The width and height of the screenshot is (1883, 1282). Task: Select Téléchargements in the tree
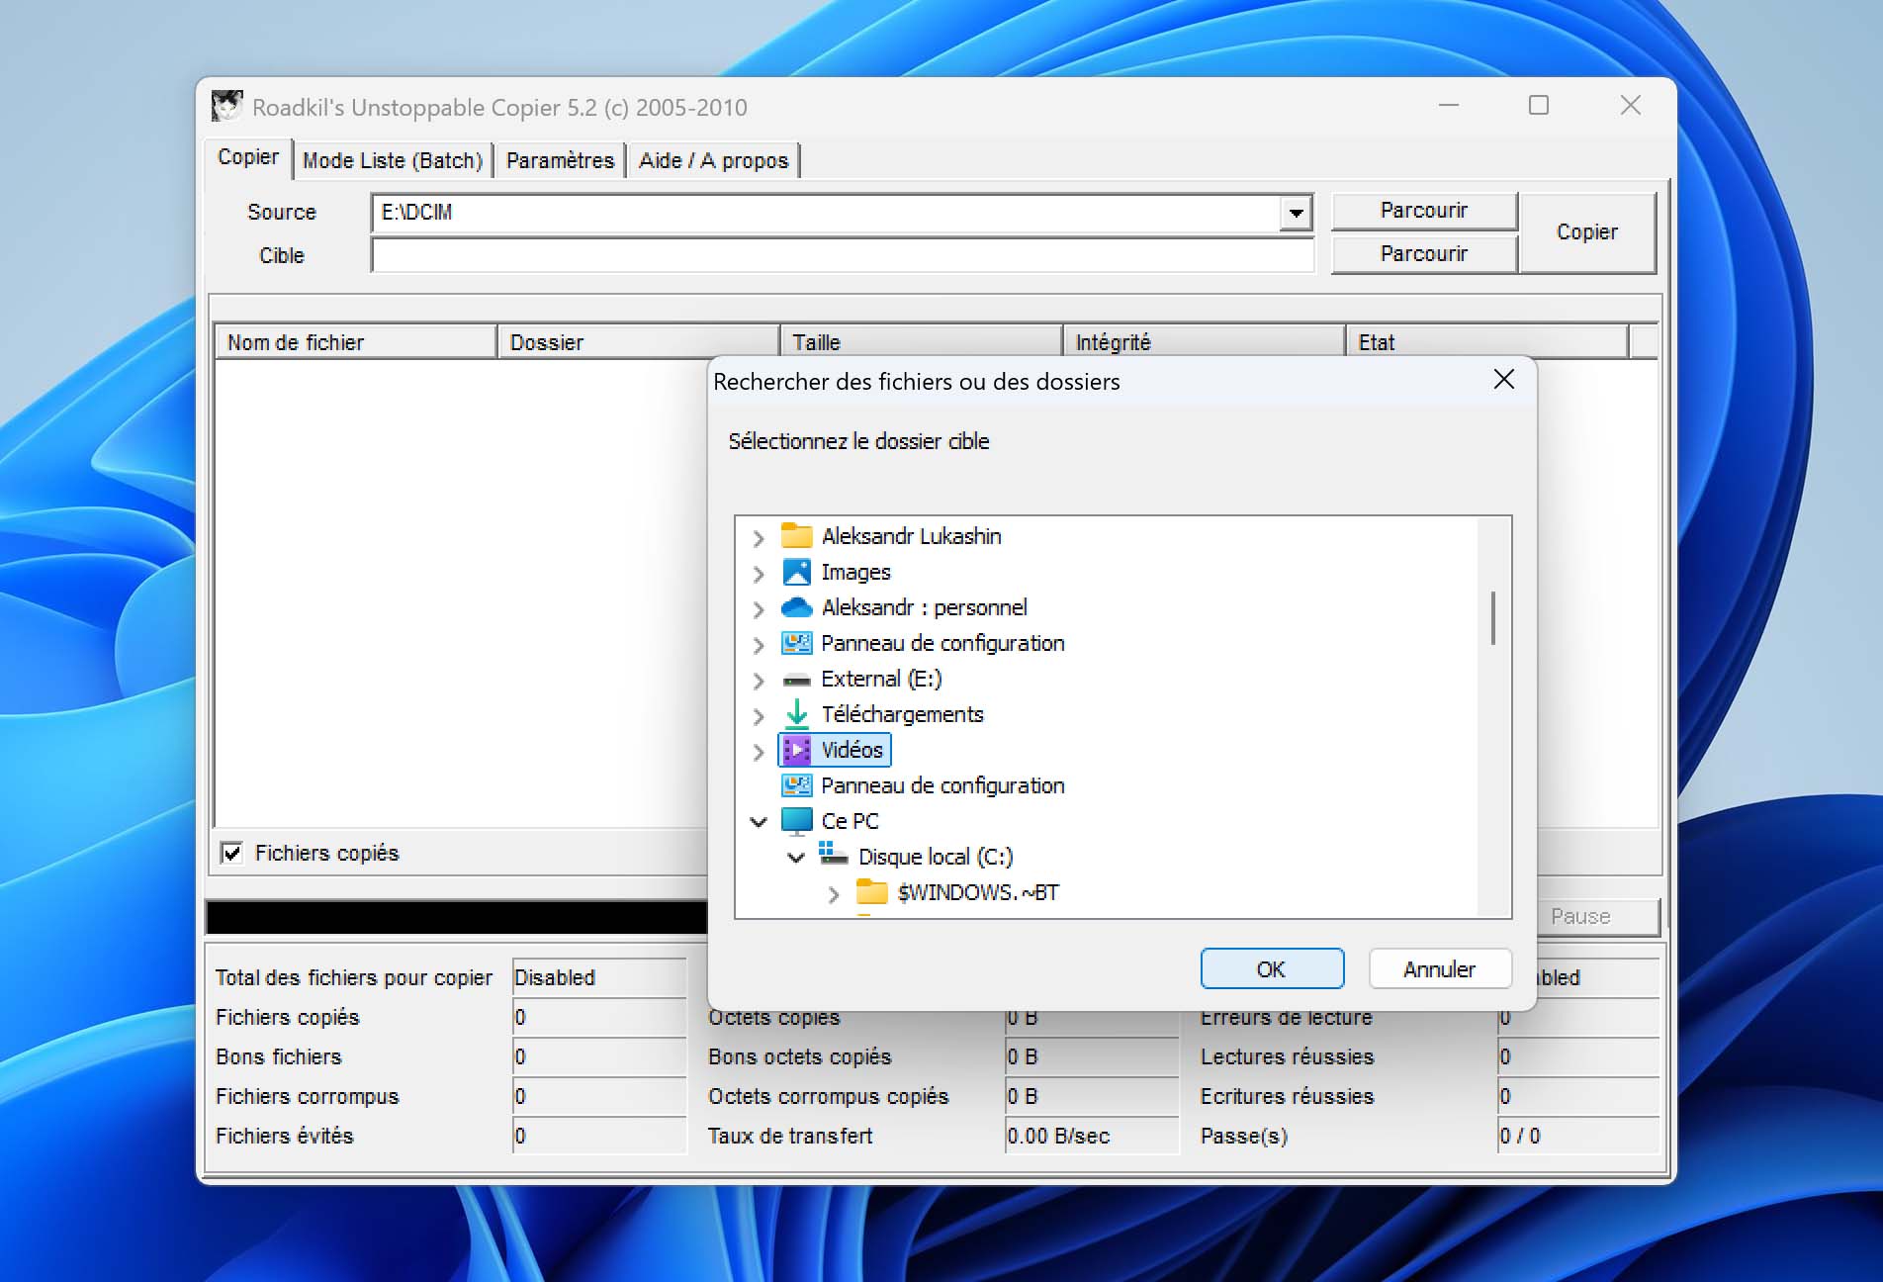[x=902, y=714]
